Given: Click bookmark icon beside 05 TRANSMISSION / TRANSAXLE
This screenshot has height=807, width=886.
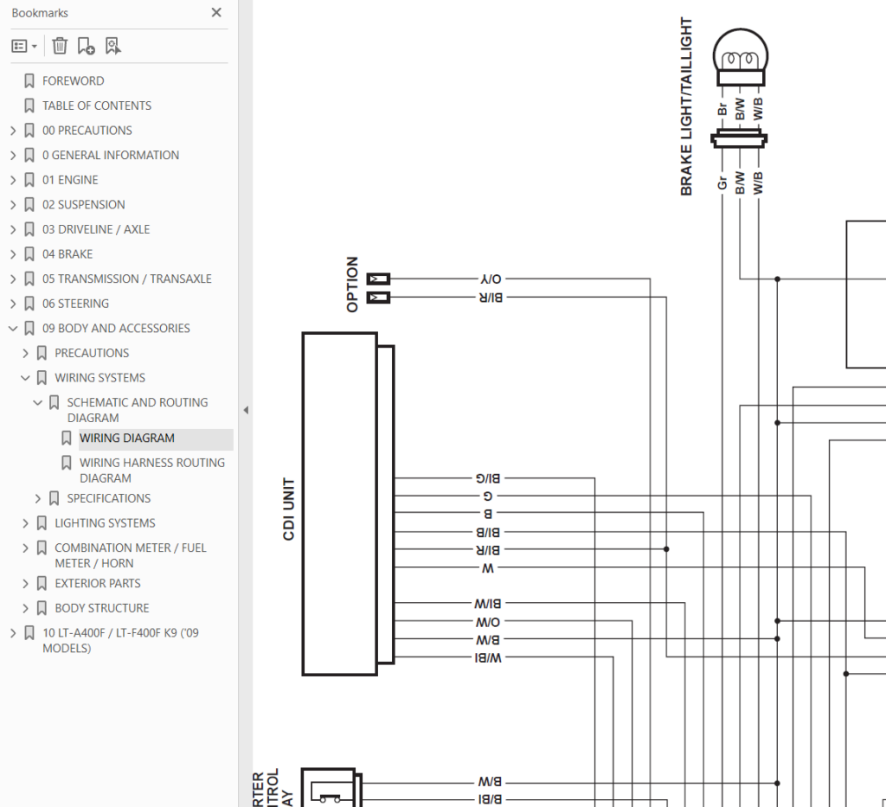Looking at the screenshot, I should pos(29,279).
